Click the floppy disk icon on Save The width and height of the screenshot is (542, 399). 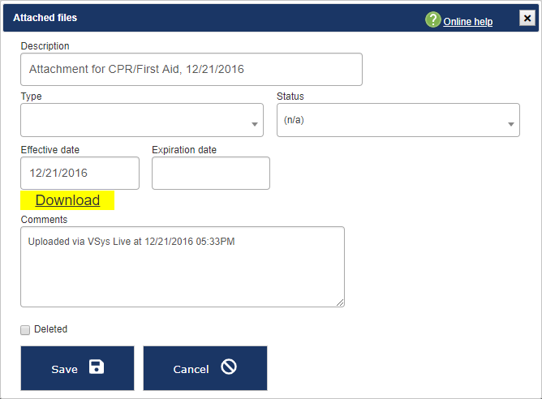click(97, 367)
